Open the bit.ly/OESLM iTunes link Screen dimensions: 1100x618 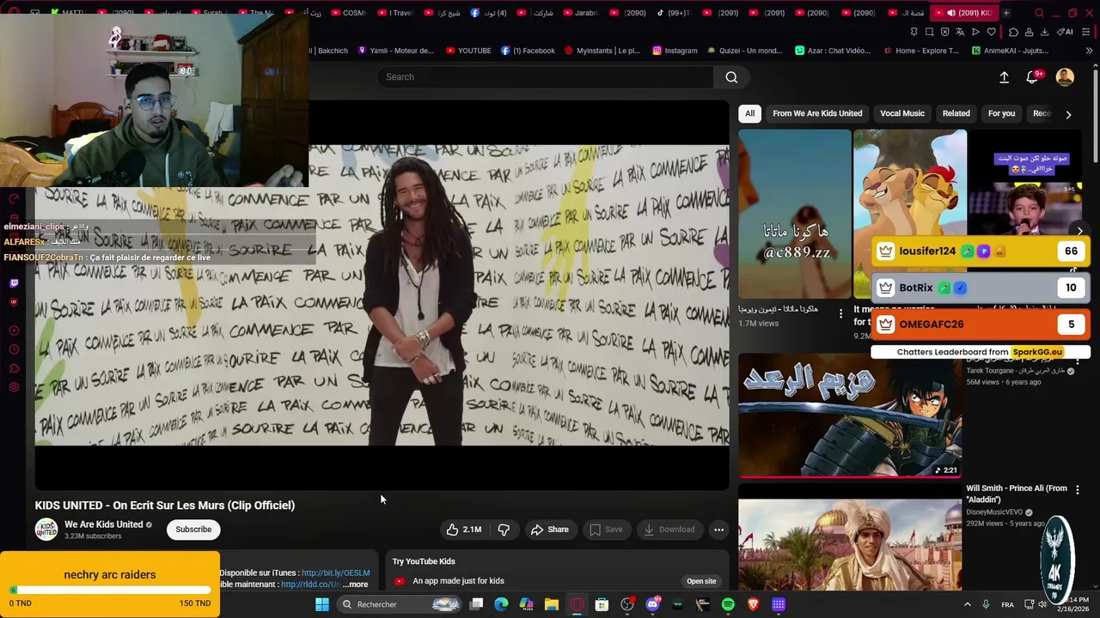tap(335, 573)
